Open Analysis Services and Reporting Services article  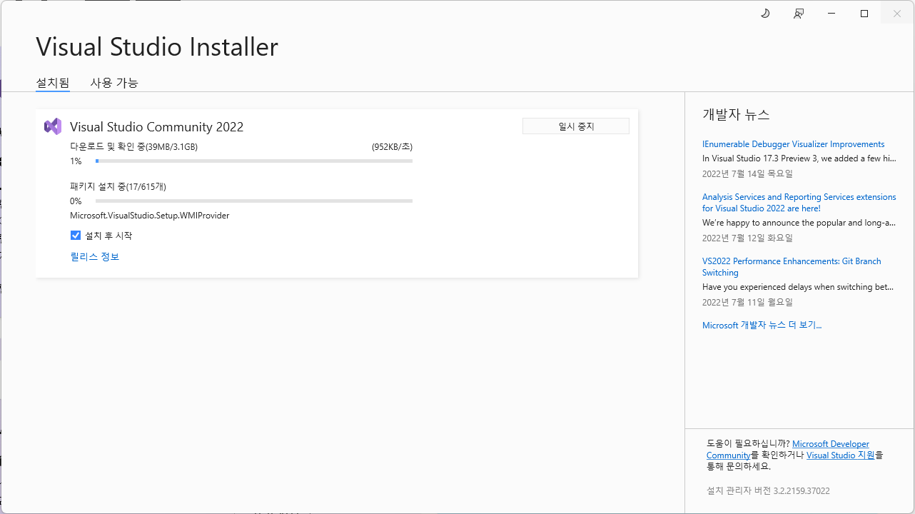tap(799, 203)
